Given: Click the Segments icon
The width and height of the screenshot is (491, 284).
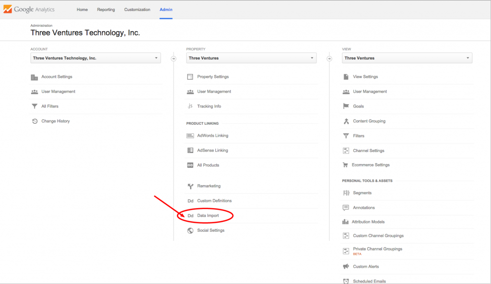Looking at the screenshot, I should (x=346, y=193).
